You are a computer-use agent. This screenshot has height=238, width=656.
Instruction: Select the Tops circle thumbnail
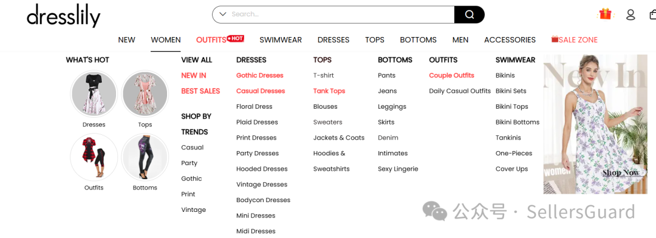[x=145, y=93]
